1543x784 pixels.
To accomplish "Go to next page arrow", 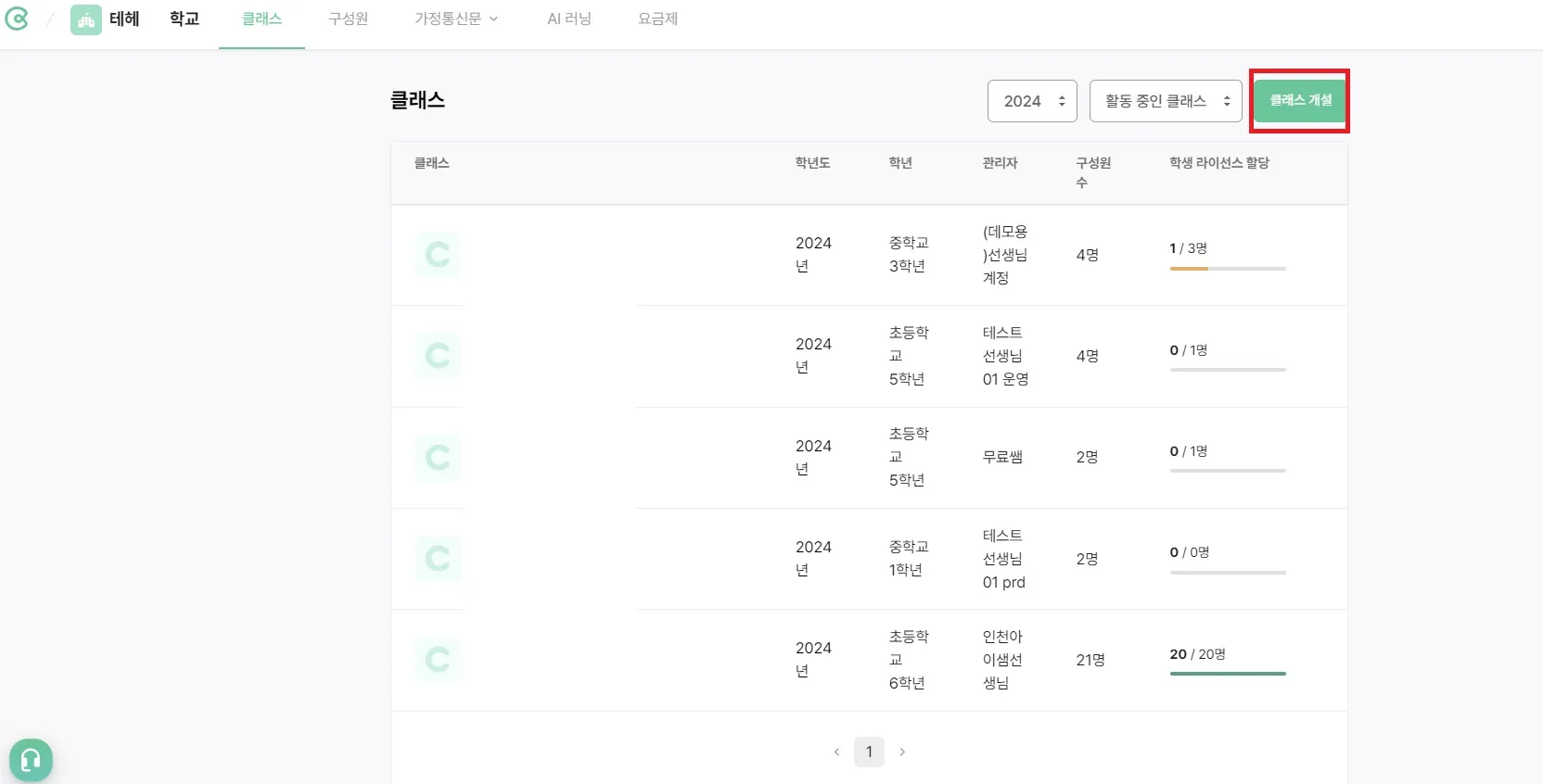I will (x=902, y=752).
